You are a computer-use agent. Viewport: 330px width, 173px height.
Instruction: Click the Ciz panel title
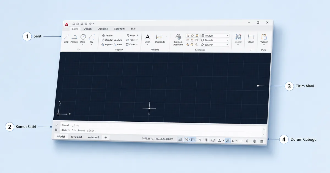pos(79,50)
